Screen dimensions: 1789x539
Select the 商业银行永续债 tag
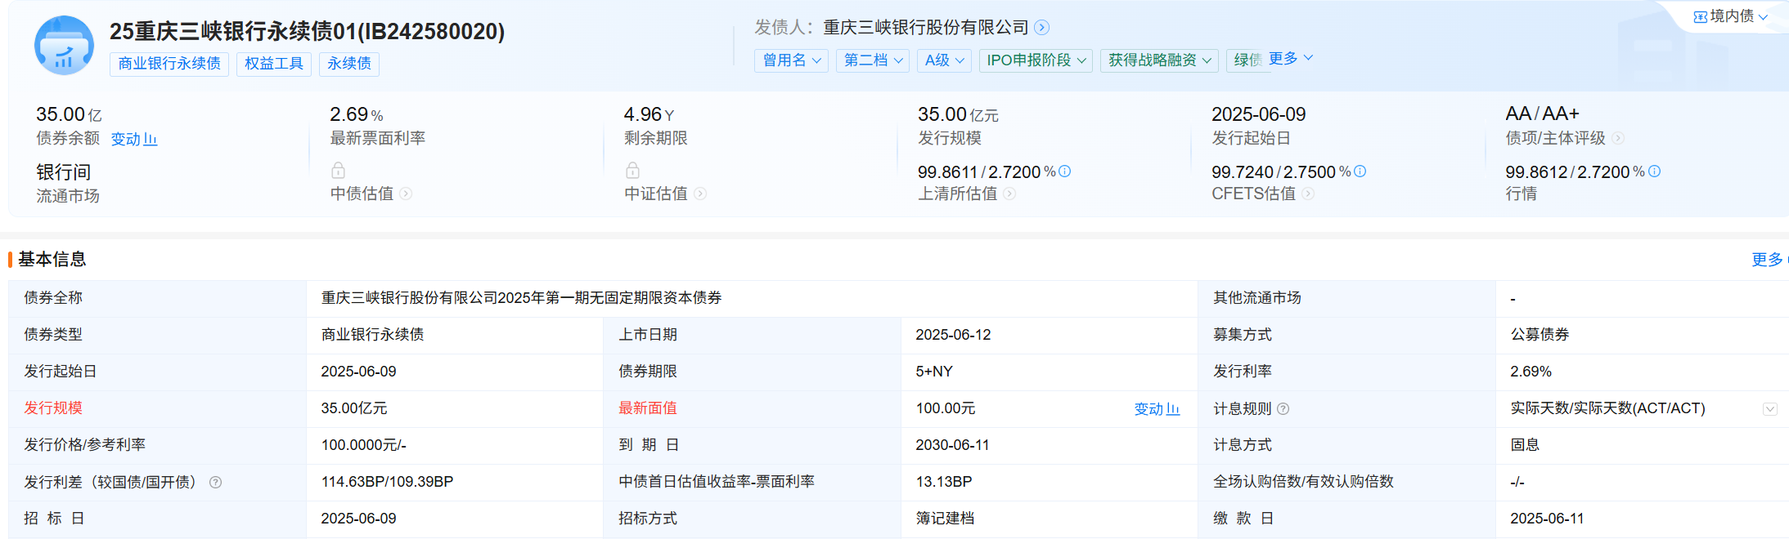point(169,64)
